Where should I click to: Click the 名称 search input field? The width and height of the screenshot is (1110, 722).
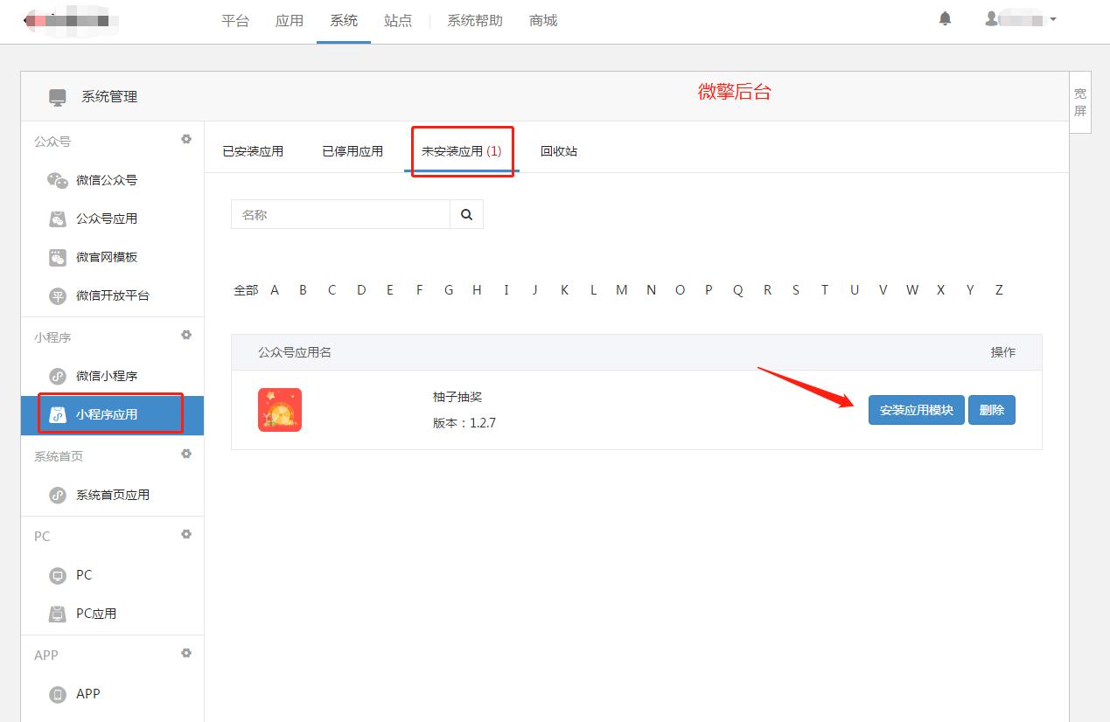341,213
